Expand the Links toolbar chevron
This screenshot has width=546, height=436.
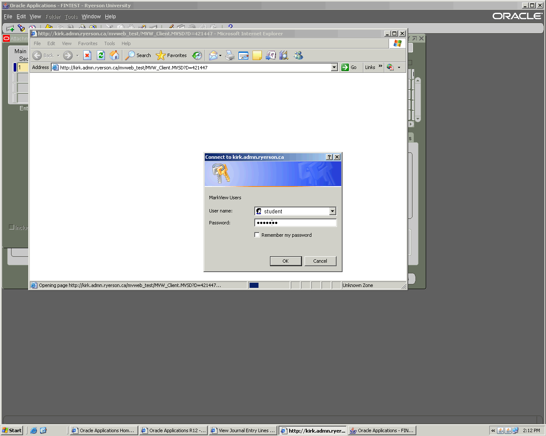(x=380, y=66)
